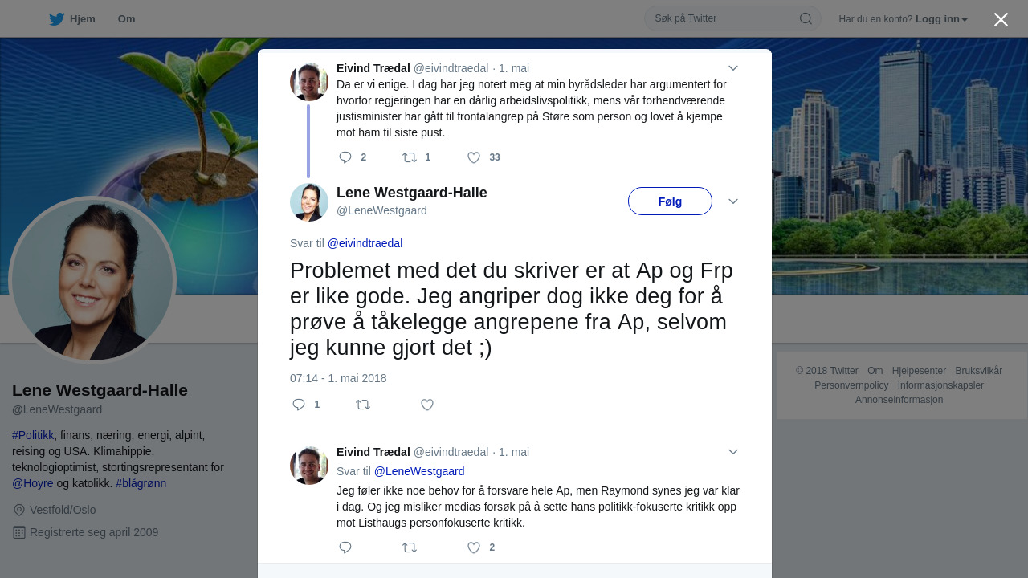Follow Lene Westgaard-Halle with Følg button
This screenshot has width=1028, height=578.
(670, 201)
